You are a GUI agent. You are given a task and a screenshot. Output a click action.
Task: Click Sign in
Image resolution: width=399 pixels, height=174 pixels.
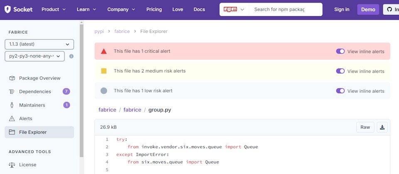pos(342,10)
